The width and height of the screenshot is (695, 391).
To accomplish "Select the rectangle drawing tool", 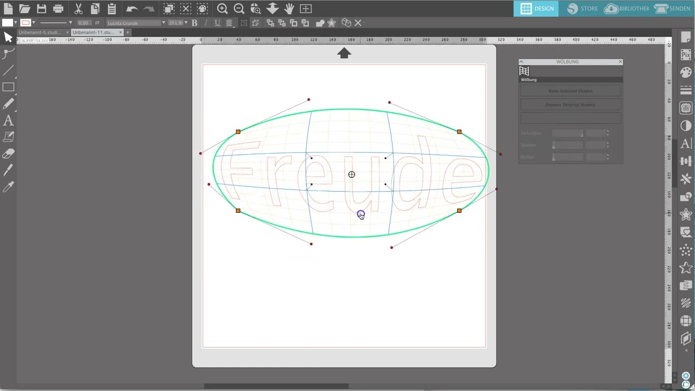I will [x=8, y=87].
